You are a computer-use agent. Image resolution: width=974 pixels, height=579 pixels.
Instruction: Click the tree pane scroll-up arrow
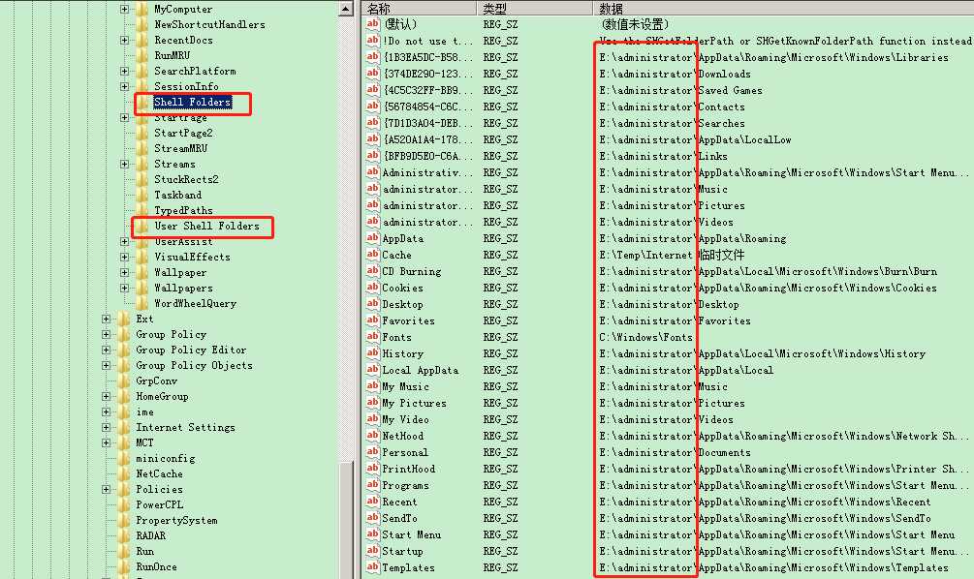(x=346, y=9)
